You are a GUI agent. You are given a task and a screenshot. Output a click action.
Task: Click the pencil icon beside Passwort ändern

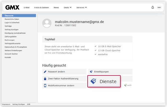coord(45,72)
